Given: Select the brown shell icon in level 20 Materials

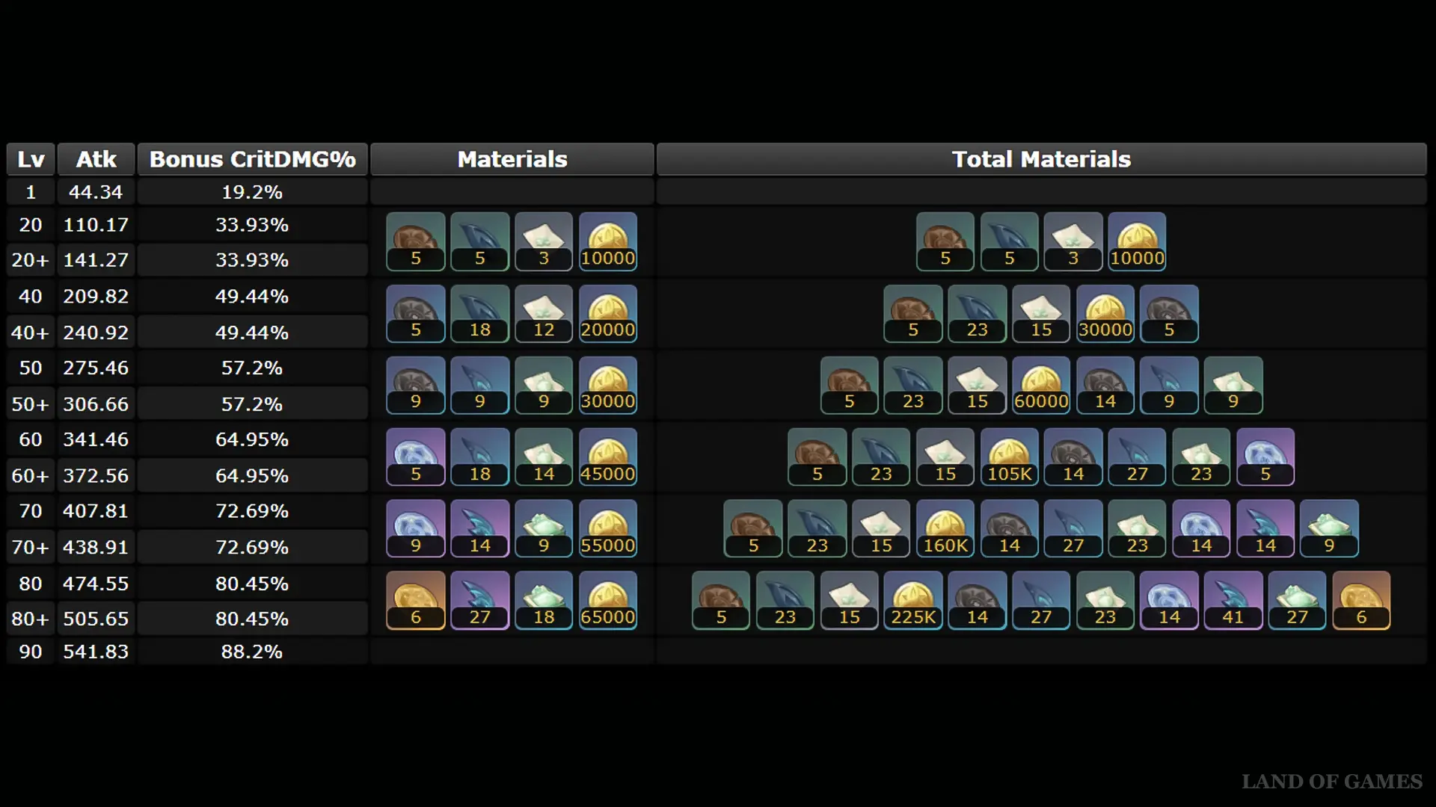Looking at the screenshot, I should (416, 241).
